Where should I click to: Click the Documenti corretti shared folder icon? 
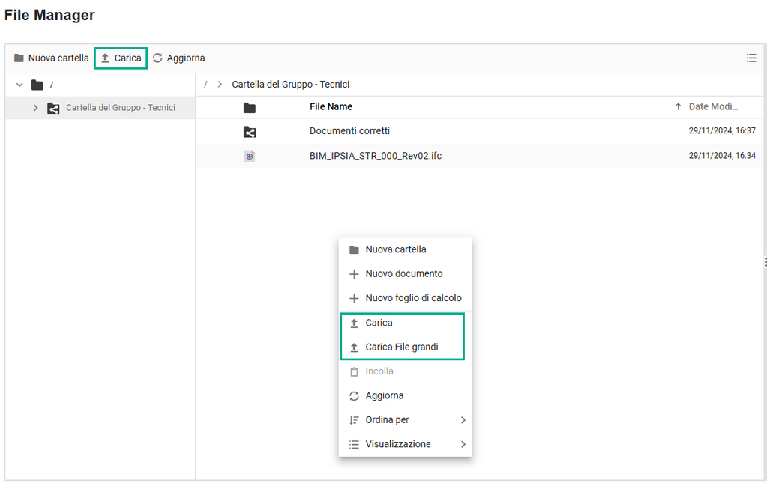click(x=250, y=132)
